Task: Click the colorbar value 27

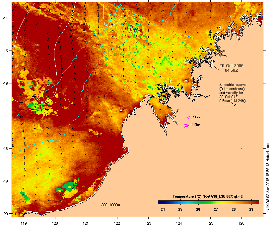Action: click(x=216, y=209)
